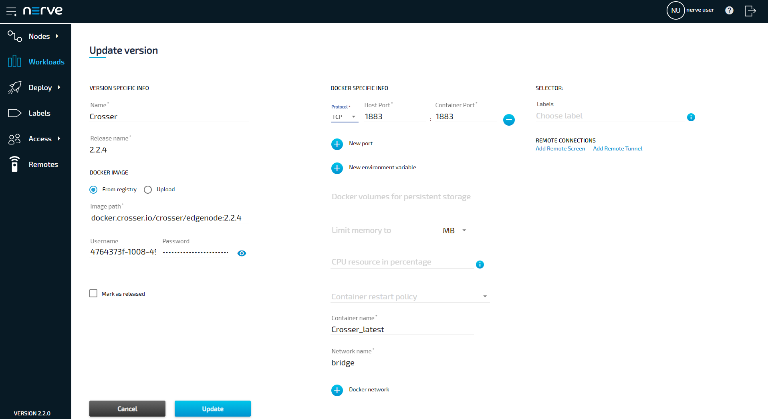
Task: Open the MB memory unit dropdown
Action: [455, 231]
